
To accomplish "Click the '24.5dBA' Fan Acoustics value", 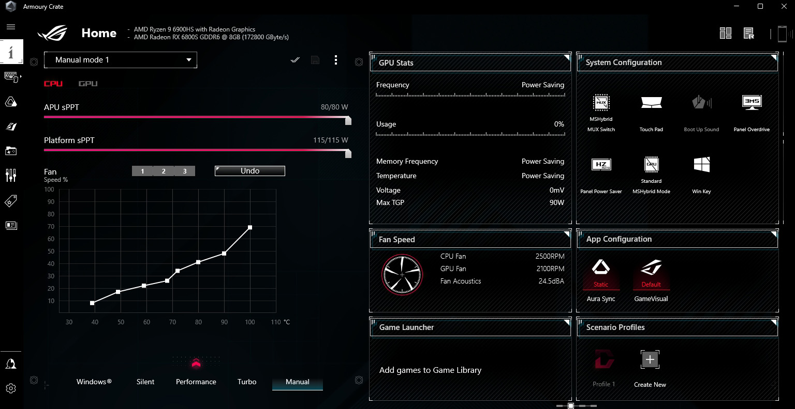I will [x=551, y=281].
